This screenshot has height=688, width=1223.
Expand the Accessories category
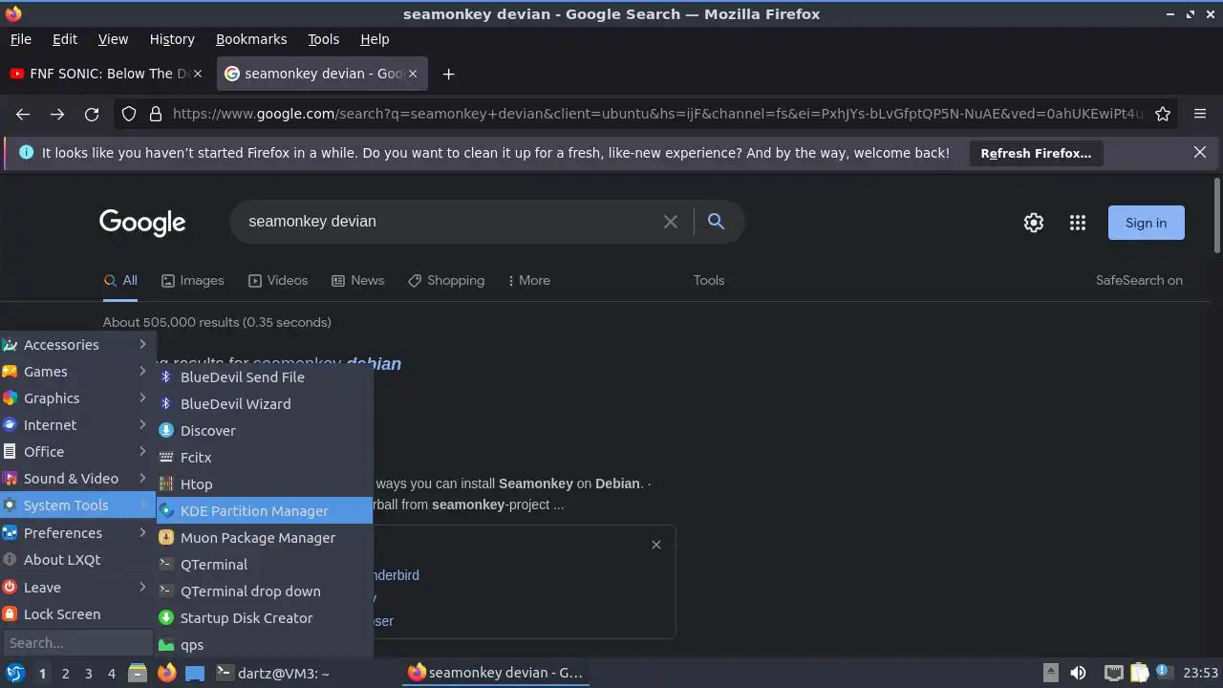coord(76,345)
